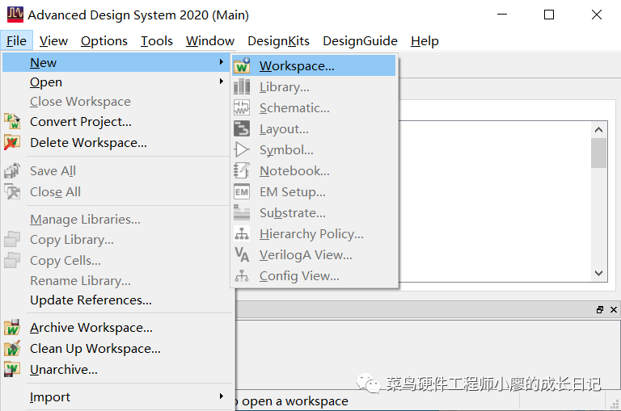Expand the Import submenu arrow
This screenshot has width=621, height=411.
221,396
